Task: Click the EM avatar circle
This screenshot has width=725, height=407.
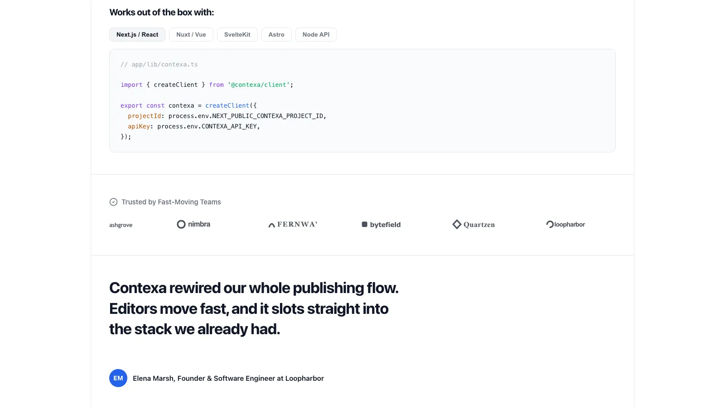Action: point(118,378)
